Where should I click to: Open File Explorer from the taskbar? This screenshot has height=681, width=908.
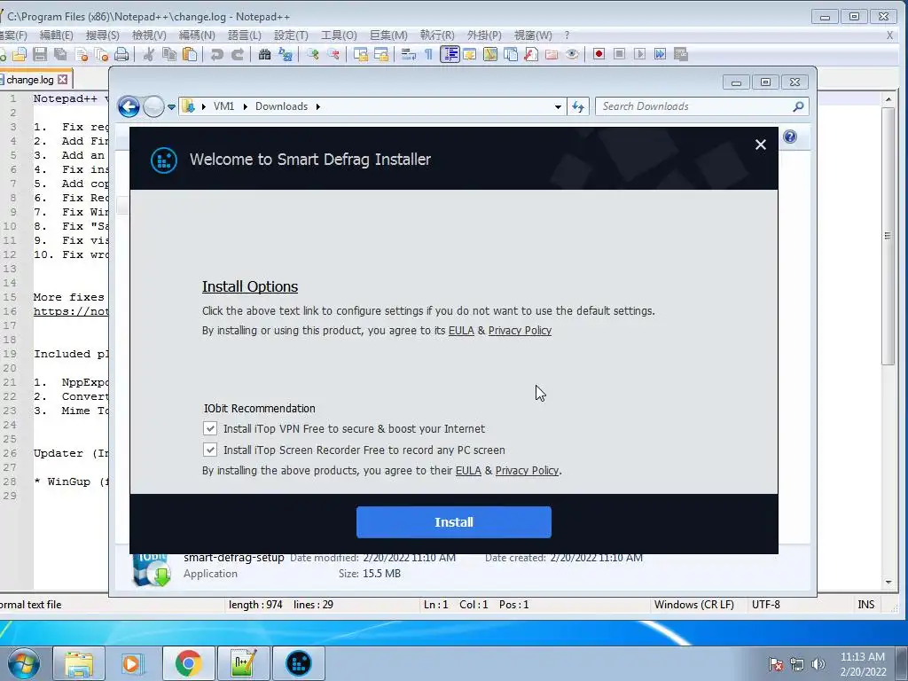(x=79, y=663)
